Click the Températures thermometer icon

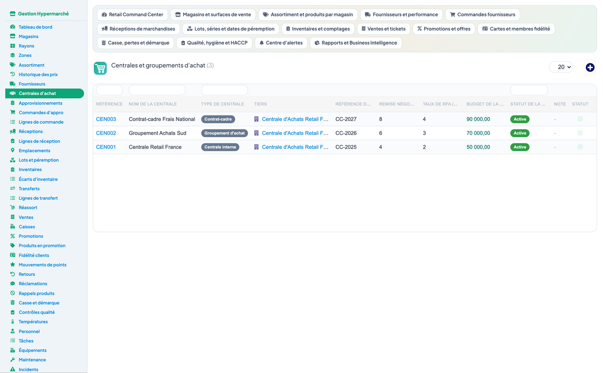(13, 321)
